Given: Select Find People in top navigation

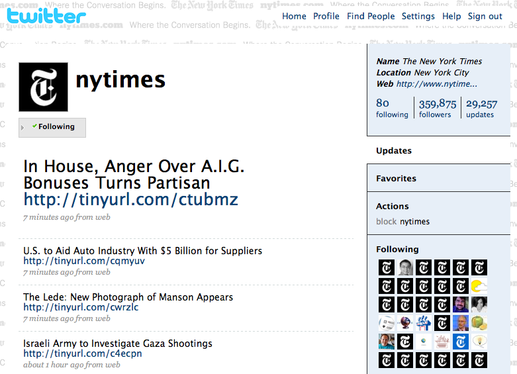Looking at the screenshot, I should (x=371, y=16).
